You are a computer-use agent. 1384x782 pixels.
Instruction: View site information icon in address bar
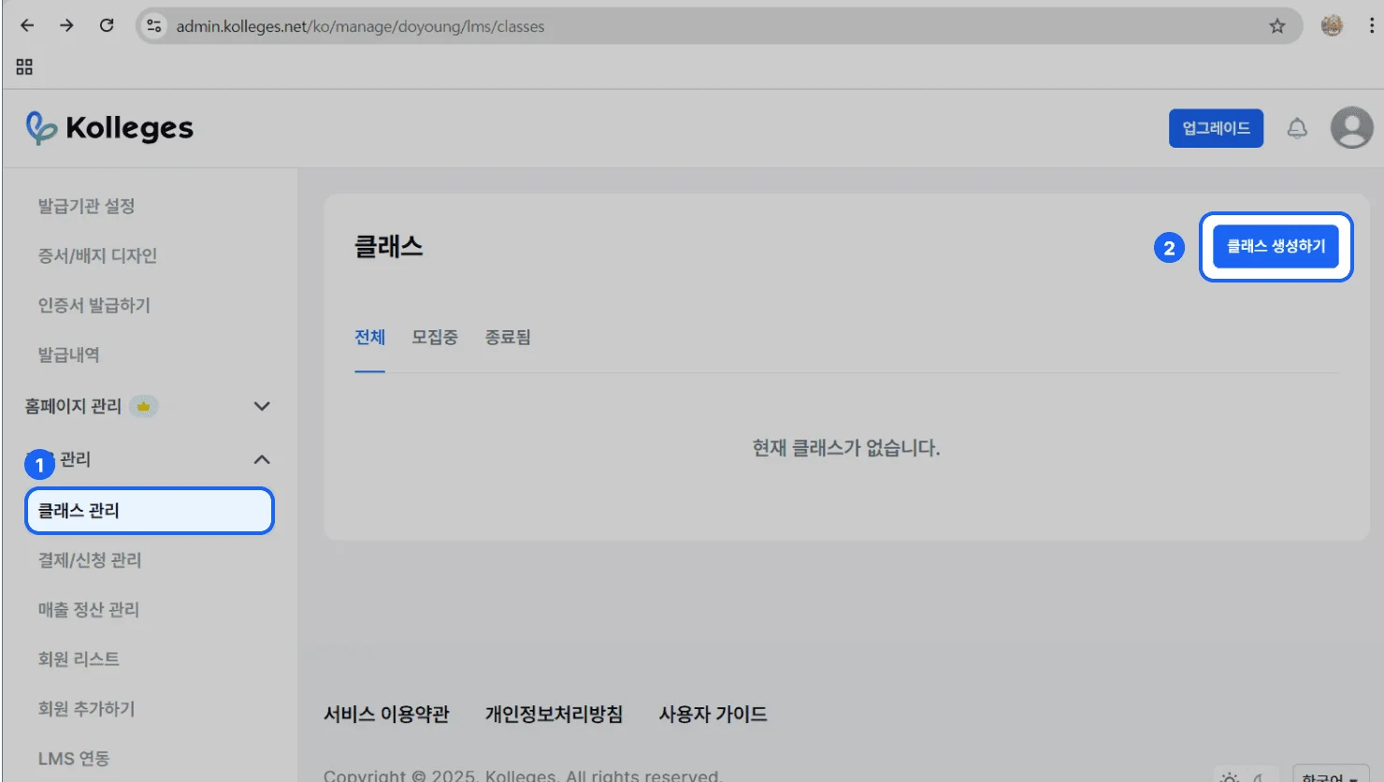(x=154, y=26)
